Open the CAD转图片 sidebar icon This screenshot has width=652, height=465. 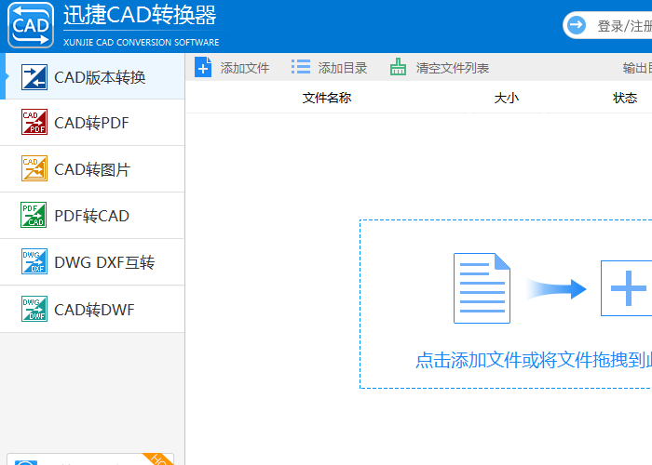click(x=34, y=168)
